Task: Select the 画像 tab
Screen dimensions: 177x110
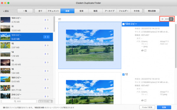Action: (67, 11)
